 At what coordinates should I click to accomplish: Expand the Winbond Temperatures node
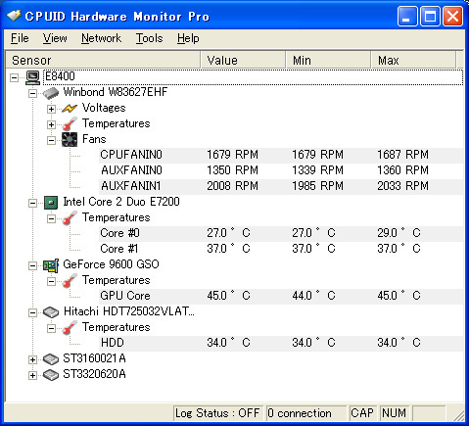(51, 124)
